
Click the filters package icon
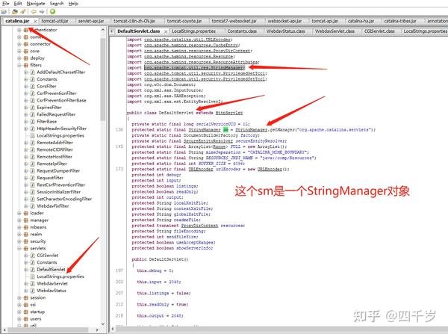point(25,65)
